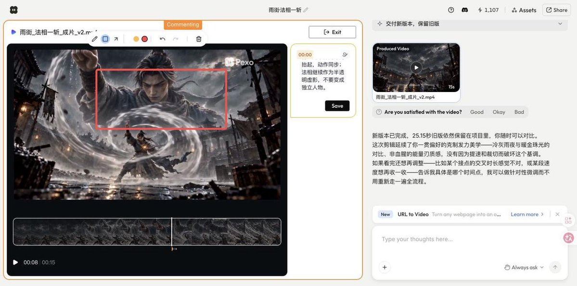Click the 00:08 current time readout
Screen dimensions: 577x286
[30, 262]
